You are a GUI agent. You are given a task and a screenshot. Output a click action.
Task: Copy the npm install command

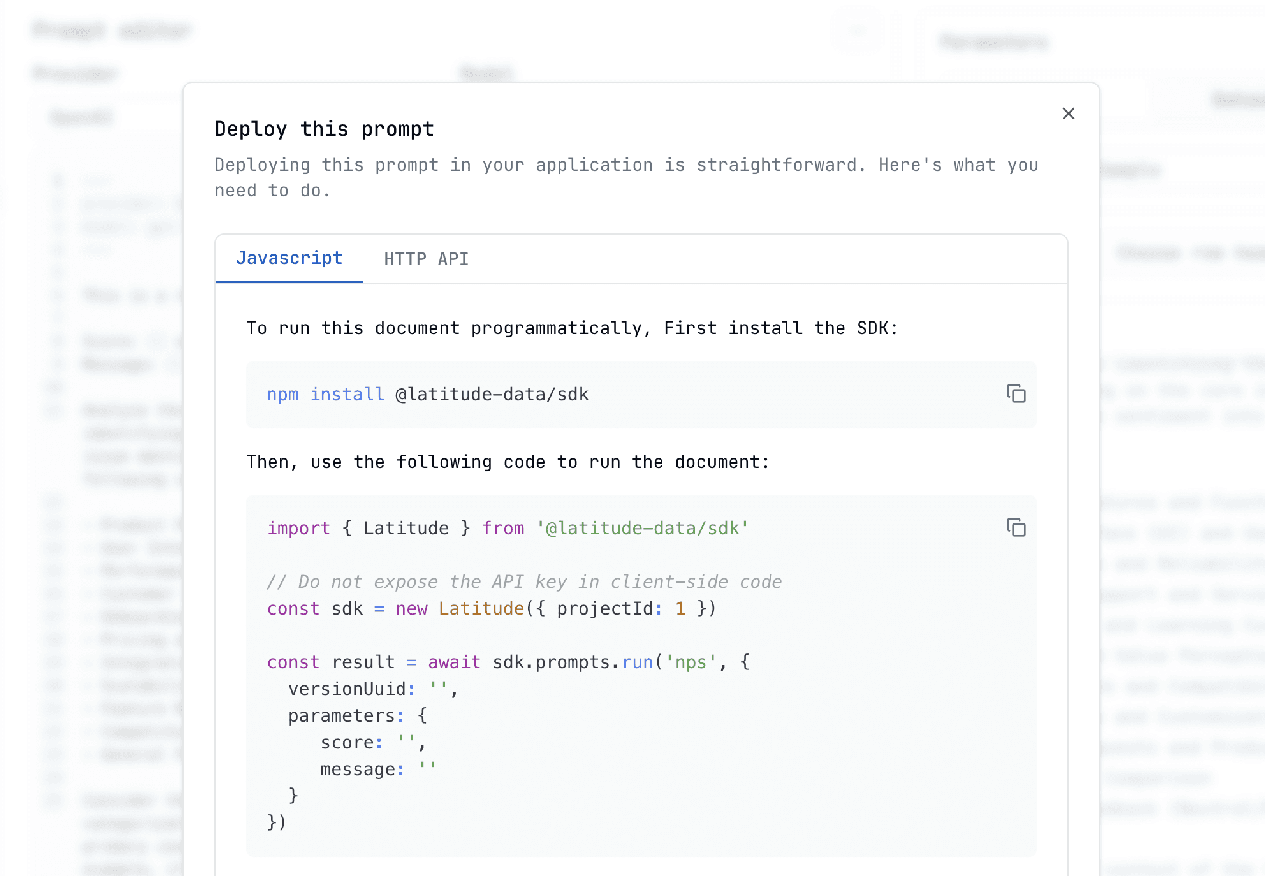[1016, 393]
